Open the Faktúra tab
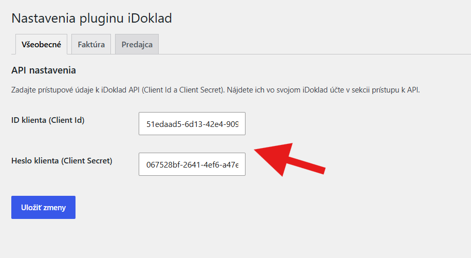The height and width of the screenshot is (258, 471). point(91,45)
